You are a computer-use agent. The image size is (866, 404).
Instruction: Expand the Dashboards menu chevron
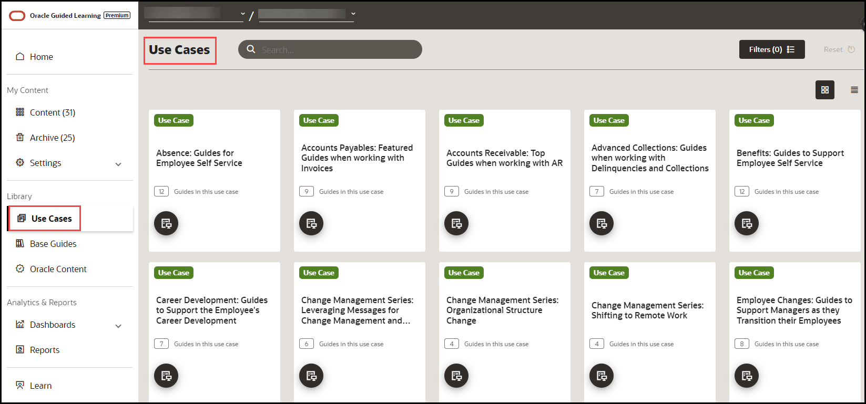coord(118,326)
